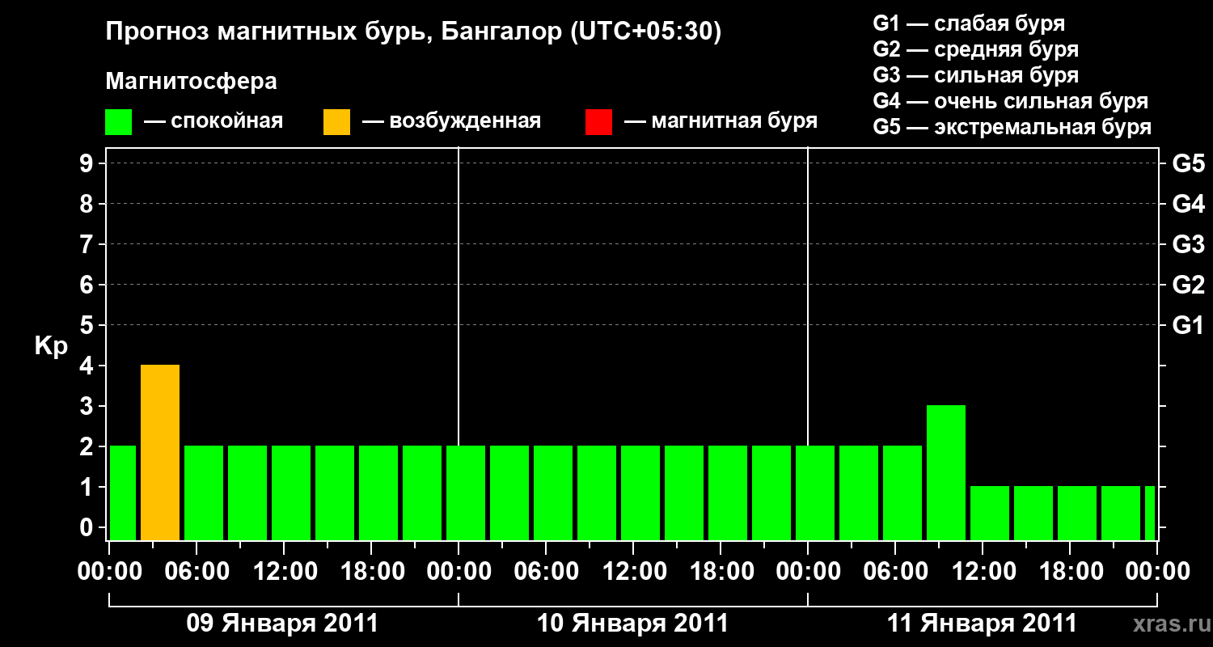The width and height of the screenshot is (1213, 647).
Task: Select the orange Kp 4 bar
Action: [160, 453]
